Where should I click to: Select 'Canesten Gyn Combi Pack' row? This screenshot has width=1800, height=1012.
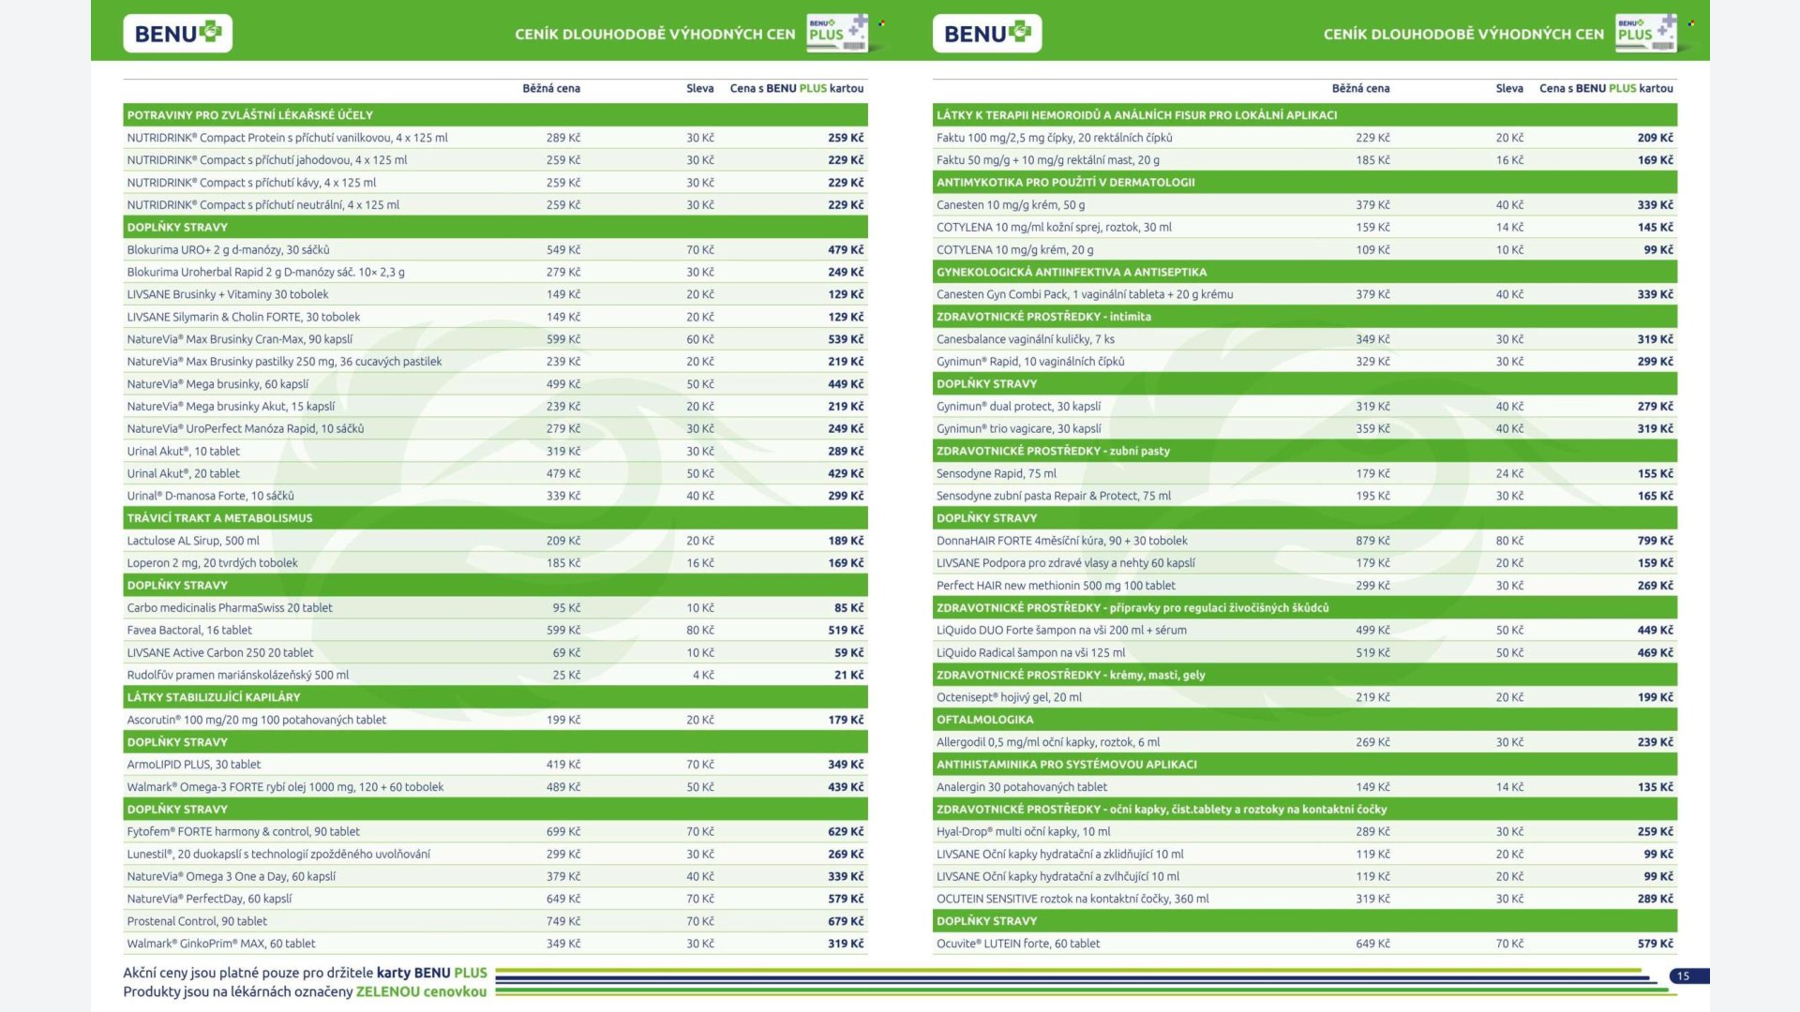(1305, 294)
